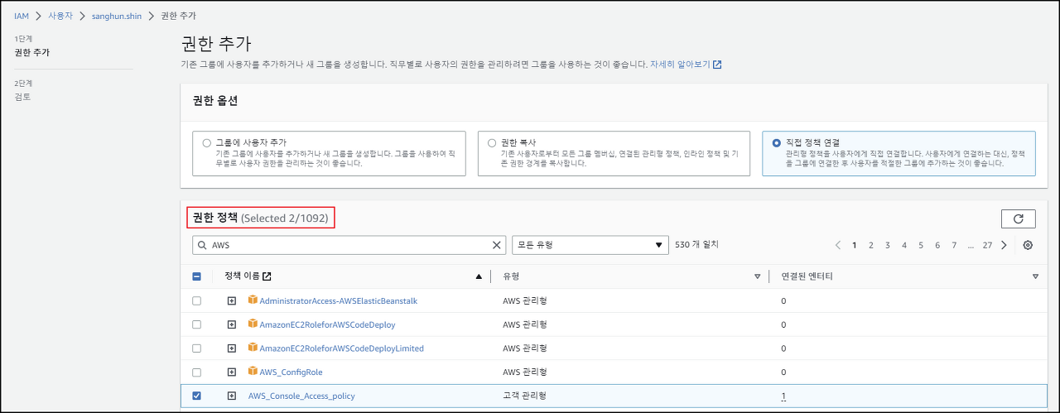Check AmazonEC2RoleforAWSCodeDeployLimited policy checkbox
The image size is (1060, 413).
point(197,348)
